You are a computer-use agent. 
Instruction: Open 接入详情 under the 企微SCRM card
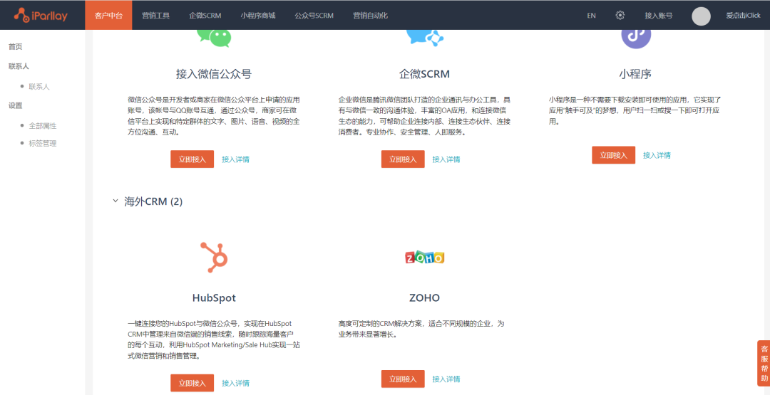(446, 159)
